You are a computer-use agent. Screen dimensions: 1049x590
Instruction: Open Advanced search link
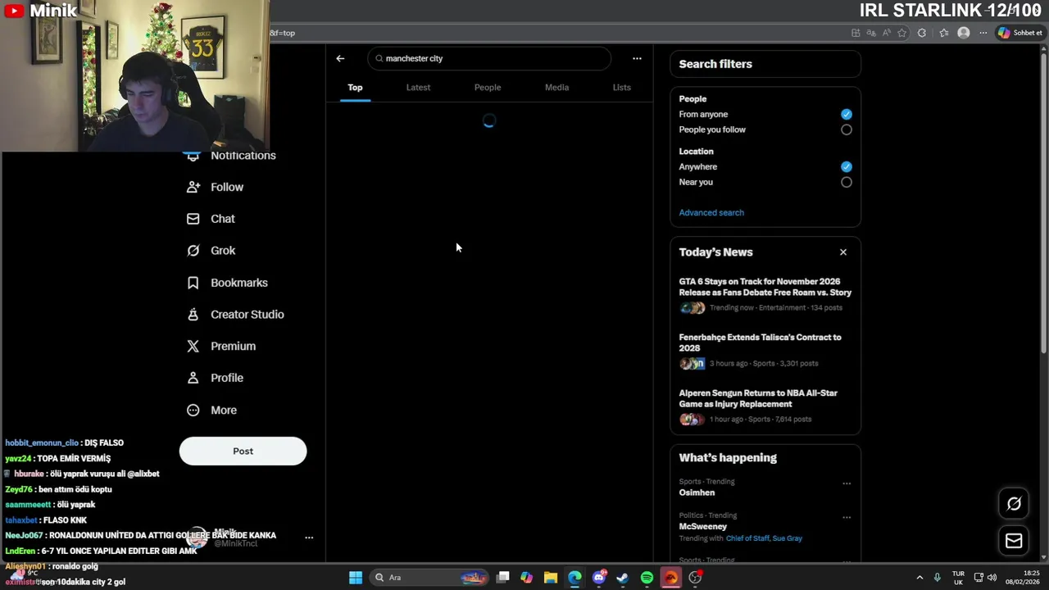[x=711, y=212]
